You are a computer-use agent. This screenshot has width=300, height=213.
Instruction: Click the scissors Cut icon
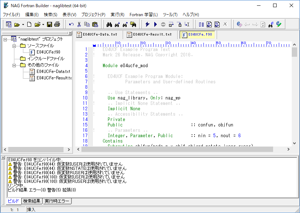79,24
